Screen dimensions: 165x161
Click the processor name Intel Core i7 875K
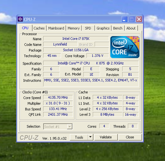click(76, 39)
